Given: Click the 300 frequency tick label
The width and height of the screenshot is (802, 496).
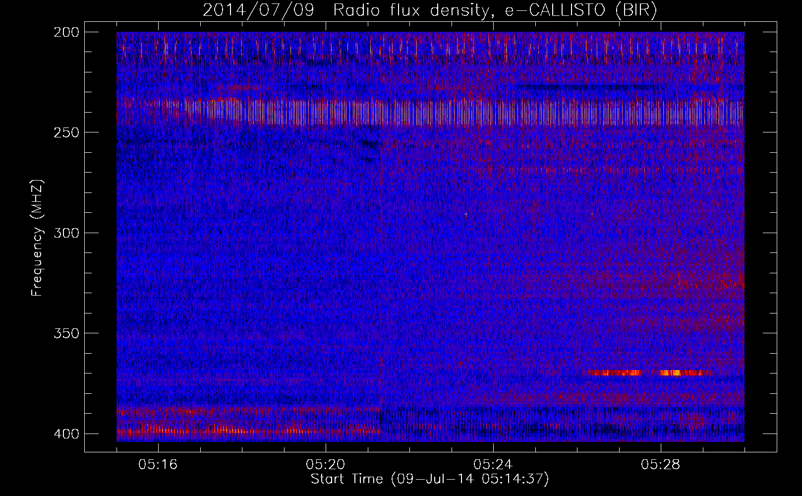Looking at the screenshot, I should (66, 233).
